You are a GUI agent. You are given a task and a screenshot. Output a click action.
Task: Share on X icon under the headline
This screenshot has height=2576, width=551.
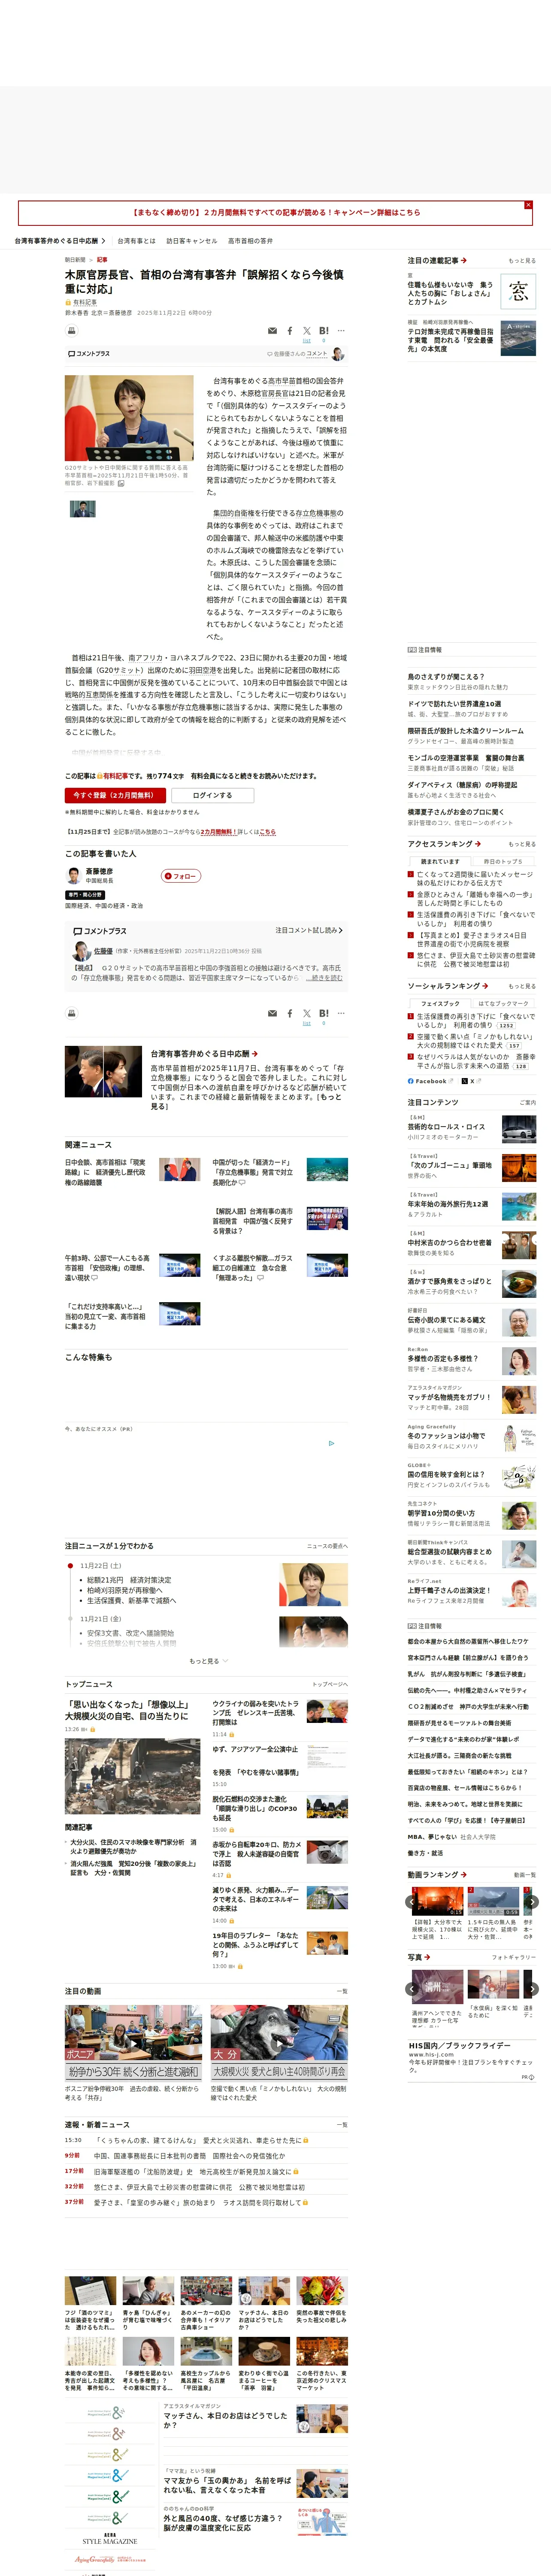pos(307,330)
